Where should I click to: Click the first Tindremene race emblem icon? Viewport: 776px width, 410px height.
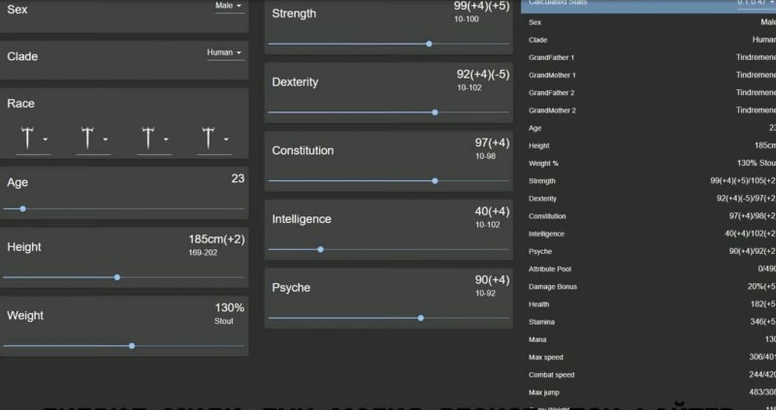[x=27, y=138]
